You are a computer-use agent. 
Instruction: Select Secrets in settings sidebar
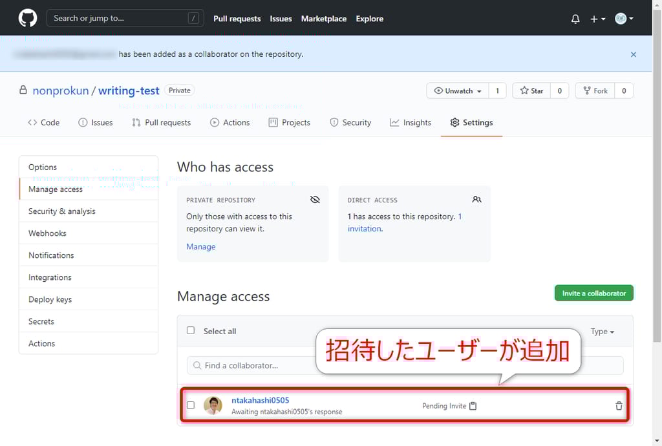click(89, 321)
